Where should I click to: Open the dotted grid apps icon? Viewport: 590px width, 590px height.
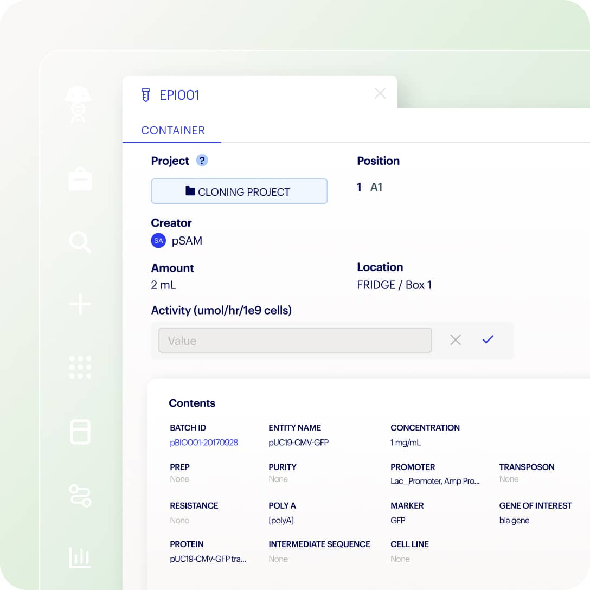tap(80, 367)
